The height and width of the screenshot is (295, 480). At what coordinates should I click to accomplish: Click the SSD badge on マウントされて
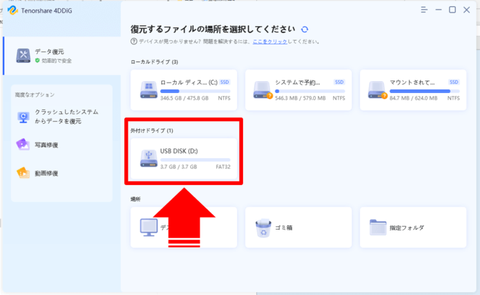[x=454, y=83]
